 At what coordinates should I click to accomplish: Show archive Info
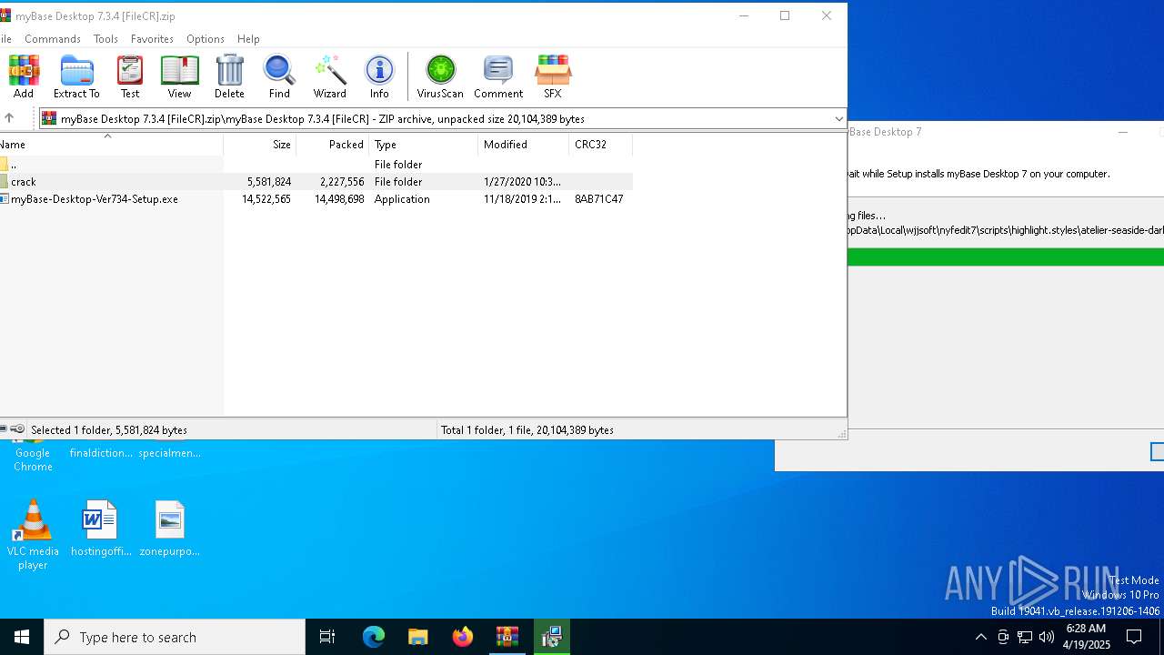pyautogui.click(x=379, y=76)
